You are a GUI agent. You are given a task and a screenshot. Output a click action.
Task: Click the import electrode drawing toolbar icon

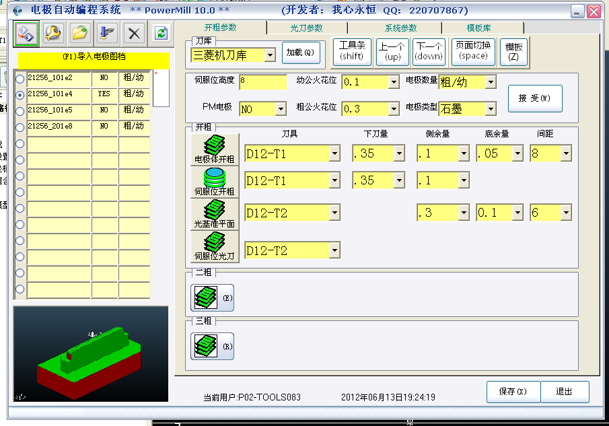[x=26, y=34]
